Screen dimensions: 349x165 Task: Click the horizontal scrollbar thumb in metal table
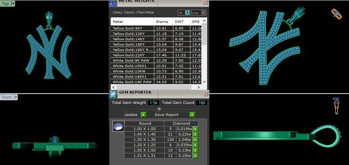154,87
